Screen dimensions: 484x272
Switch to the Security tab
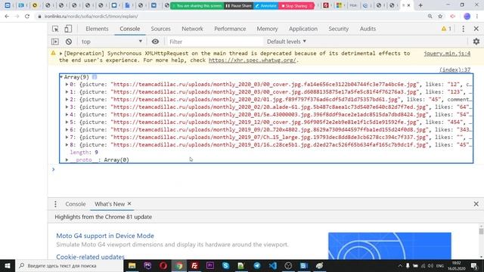[x=338, y=29]
